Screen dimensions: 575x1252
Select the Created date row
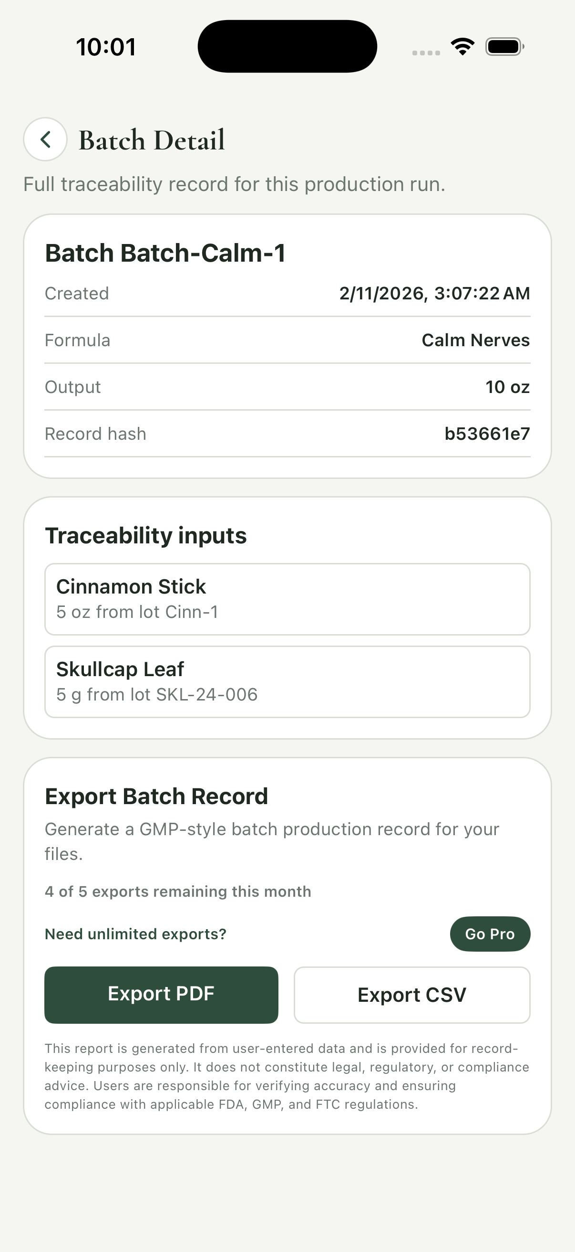click(x=287, y=293)
